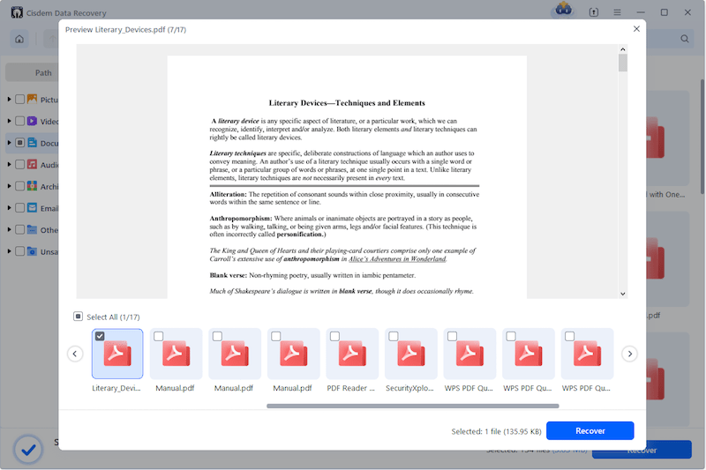Expand the Documents tree node
Viewport: 706px width, 470px height.
click(9, 143)
